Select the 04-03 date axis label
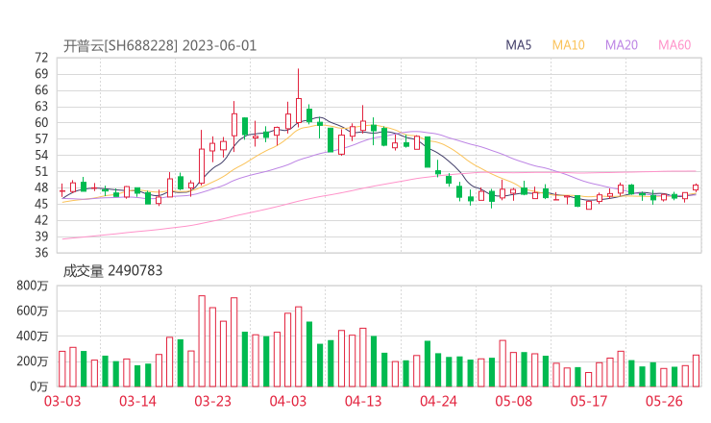Viewport: 711px width, 423px height. (288, 401)
